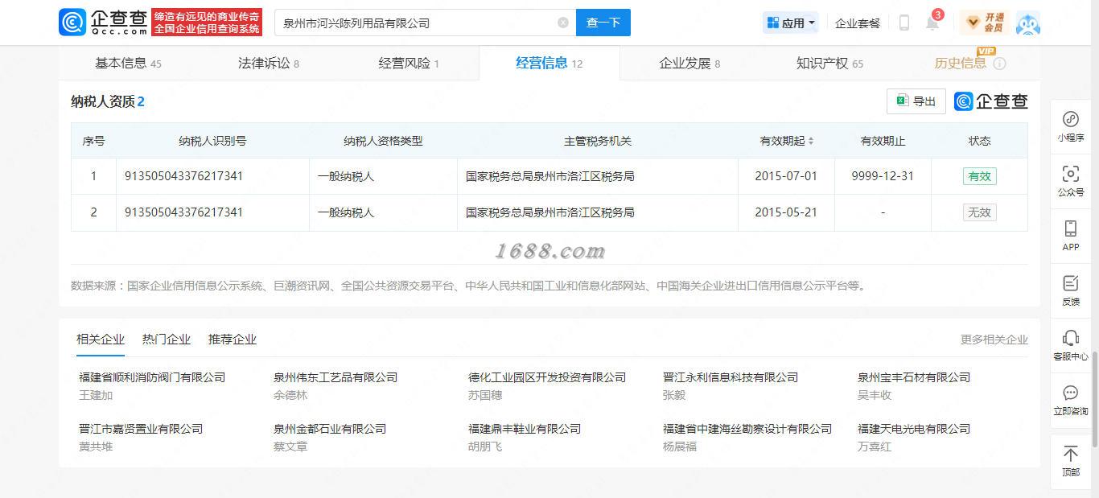Click person name 杨展福
The height and width of the screenshot is (498, 1099).
(x=680, y=447)
